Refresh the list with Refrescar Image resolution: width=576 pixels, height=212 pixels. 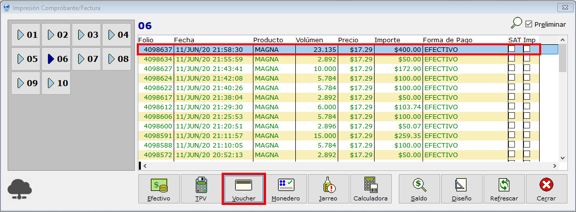[x=504, y=189]
